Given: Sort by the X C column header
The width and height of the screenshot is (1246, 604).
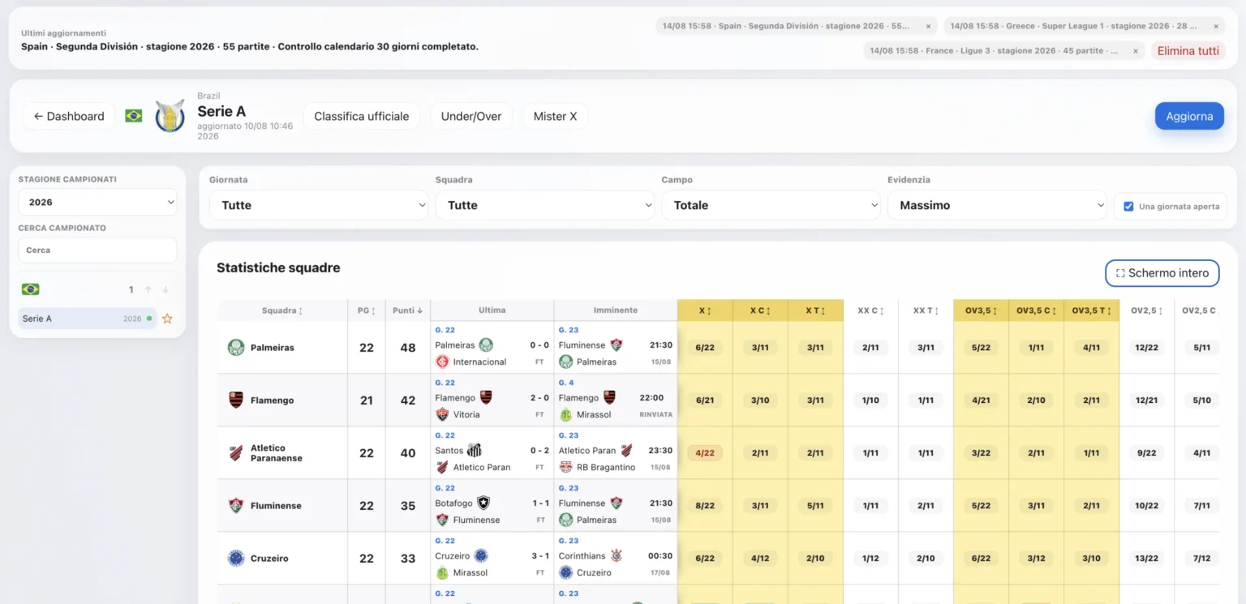Looking at the screenshot, I should pyautogui.click(x=760, y=311).
